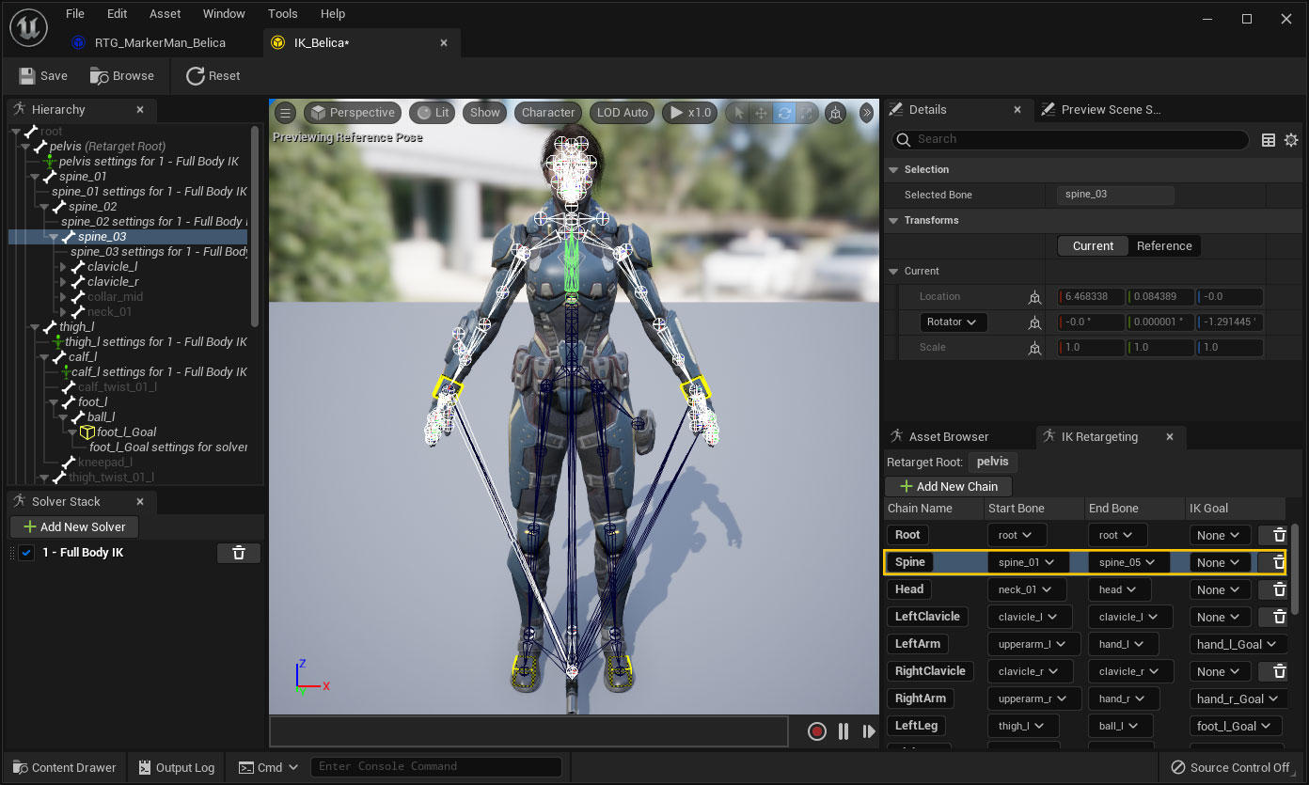Screen dimensions: 1309x785
Task: Open the viewport Show menu
Action: point(485,113)
